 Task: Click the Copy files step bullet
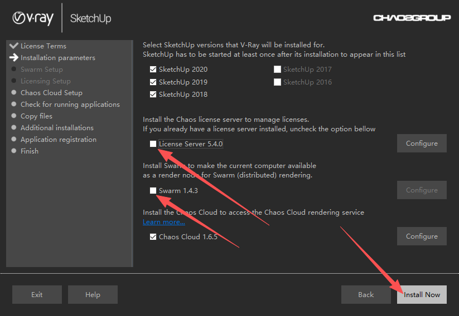[x=14, y=116]
